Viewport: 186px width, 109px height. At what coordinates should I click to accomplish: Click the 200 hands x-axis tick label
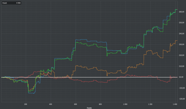pos(26,104)
